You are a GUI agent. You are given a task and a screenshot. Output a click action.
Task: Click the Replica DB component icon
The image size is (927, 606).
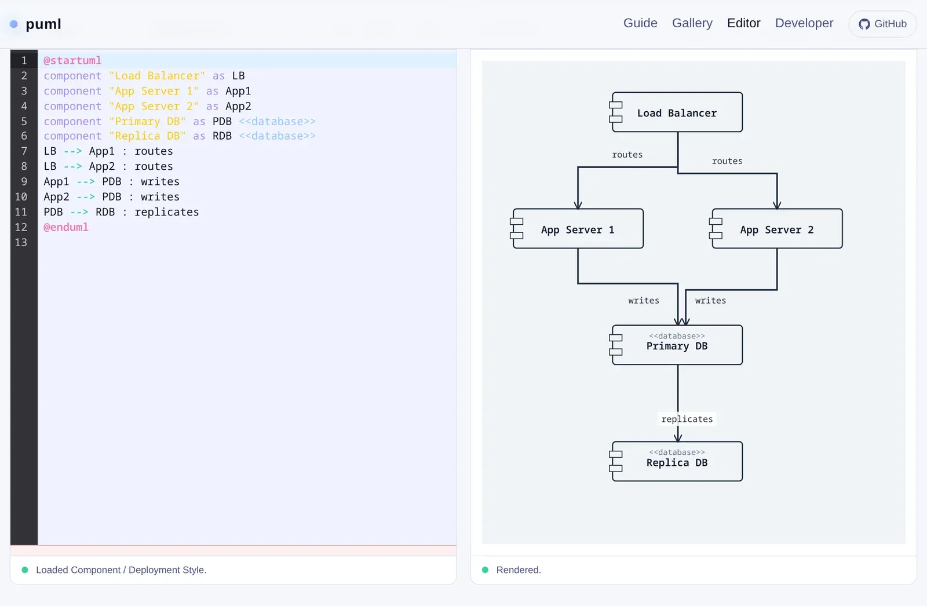click(x=616, y=461)
